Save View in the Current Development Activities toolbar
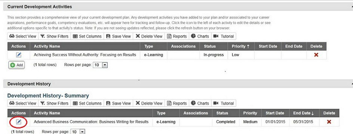The width and height of the screenshot is (353, 134). [x=119, y=36]
